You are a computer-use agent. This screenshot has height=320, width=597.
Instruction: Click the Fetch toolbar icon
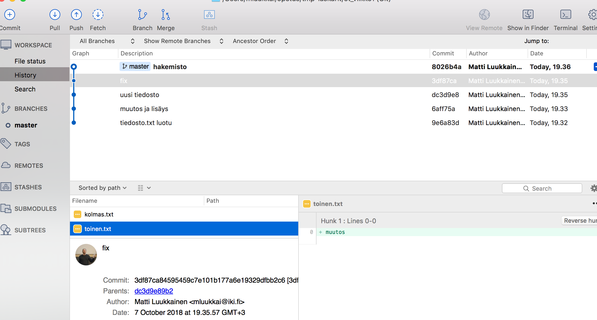tap(98, 15)
